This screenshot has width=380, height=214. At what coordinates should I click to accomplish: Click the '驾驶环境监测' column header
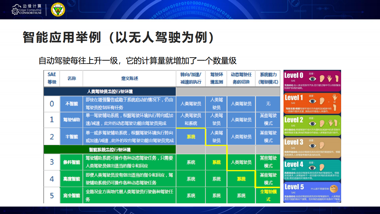click(x=216, y=78)
